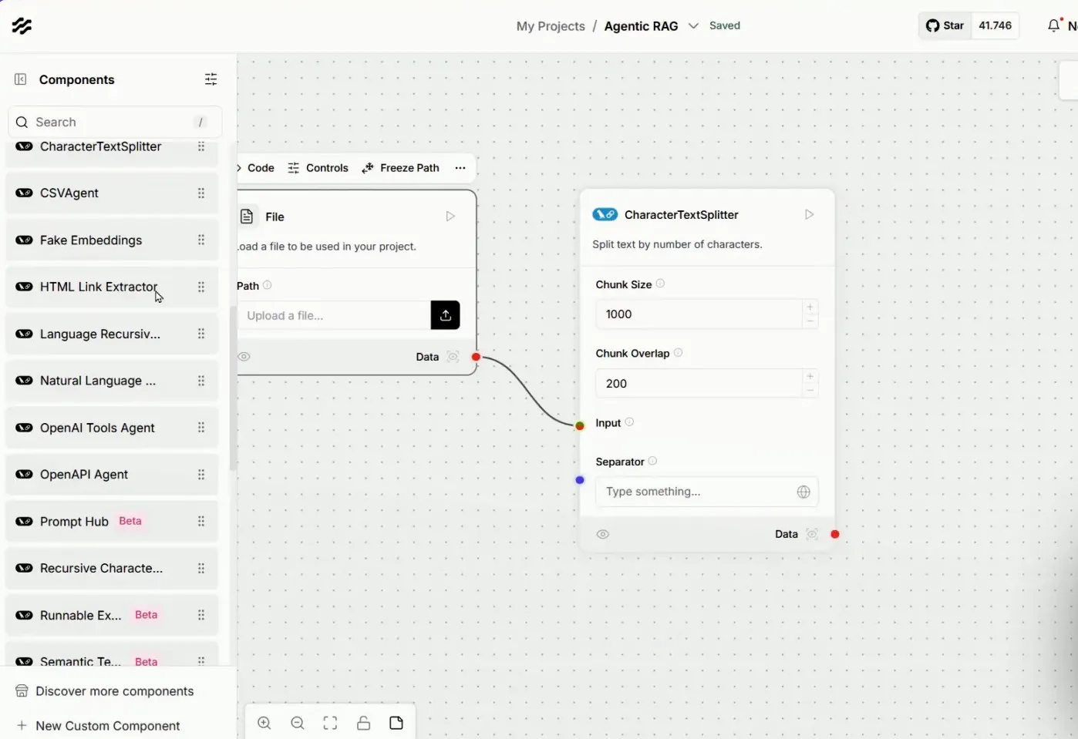Collapse the Components sidebar panel icon

(x=21, y=79)
